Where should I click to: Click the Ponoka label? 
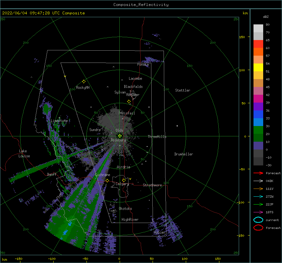[143, 65]
